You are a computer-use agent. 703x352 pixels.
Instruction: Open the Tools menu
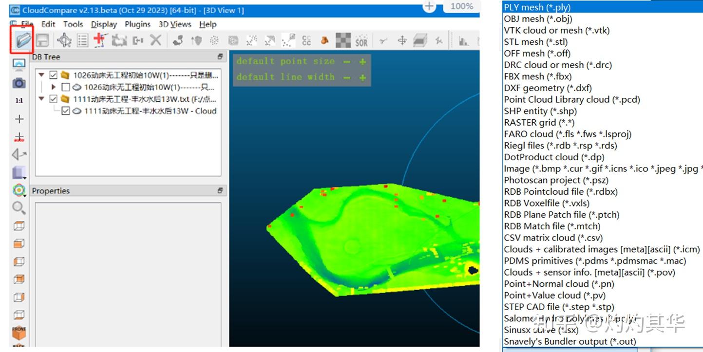[x=73, y=24]
